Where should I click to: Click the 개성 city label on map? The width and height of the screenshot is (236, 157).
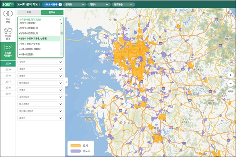pos(115,20)
